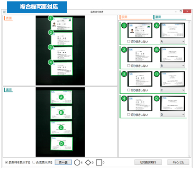Image resolution: width=194 pixels, height=170 pixels.
Task: Select green marker A on back scan
Action: pyautogui.click(x=61, y=97)
